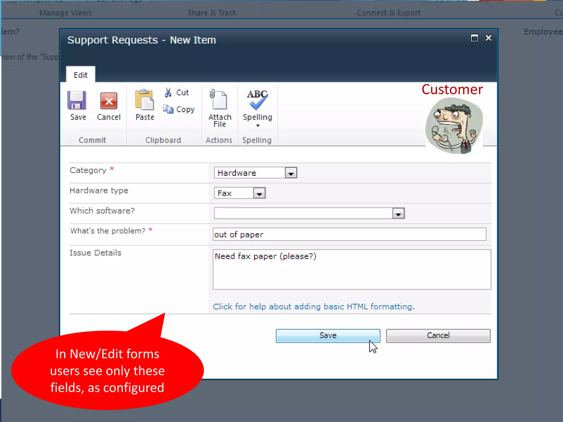Screen dimensions: 563x422
Task: Click the Actions group label
Action: click(x=219, y=140)
